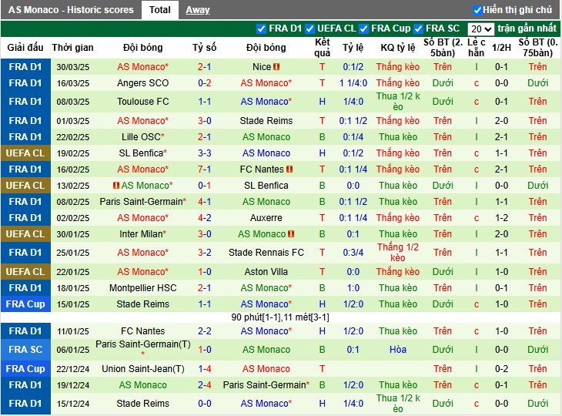
Task: Open the 7-1 score versus FC Nantes
Action: click(204, 169)
